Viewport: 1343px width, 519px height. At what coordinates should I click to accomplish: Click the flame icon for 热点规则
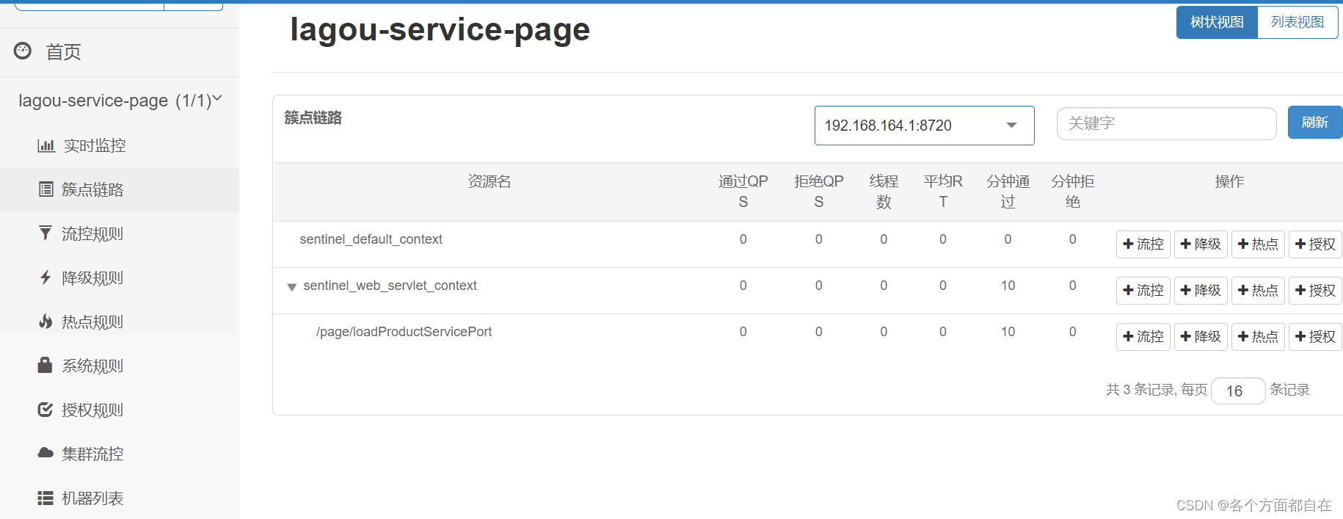coord(46,322)
